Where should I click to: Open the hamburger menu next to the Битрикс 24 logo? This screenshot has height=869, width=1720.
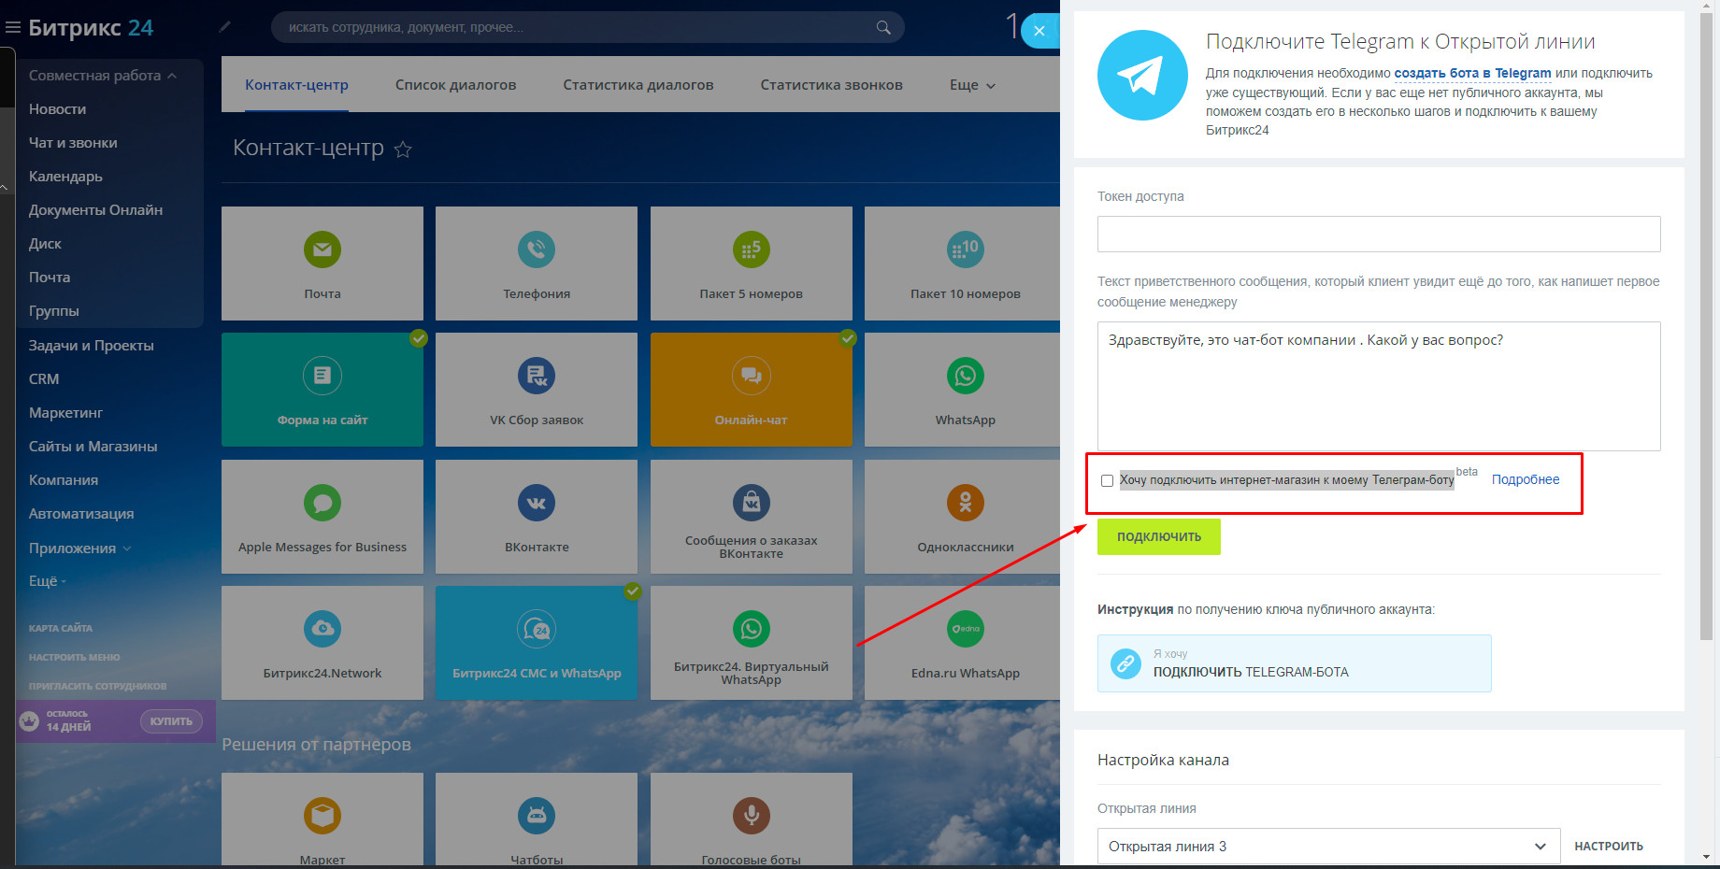[13, 28]
